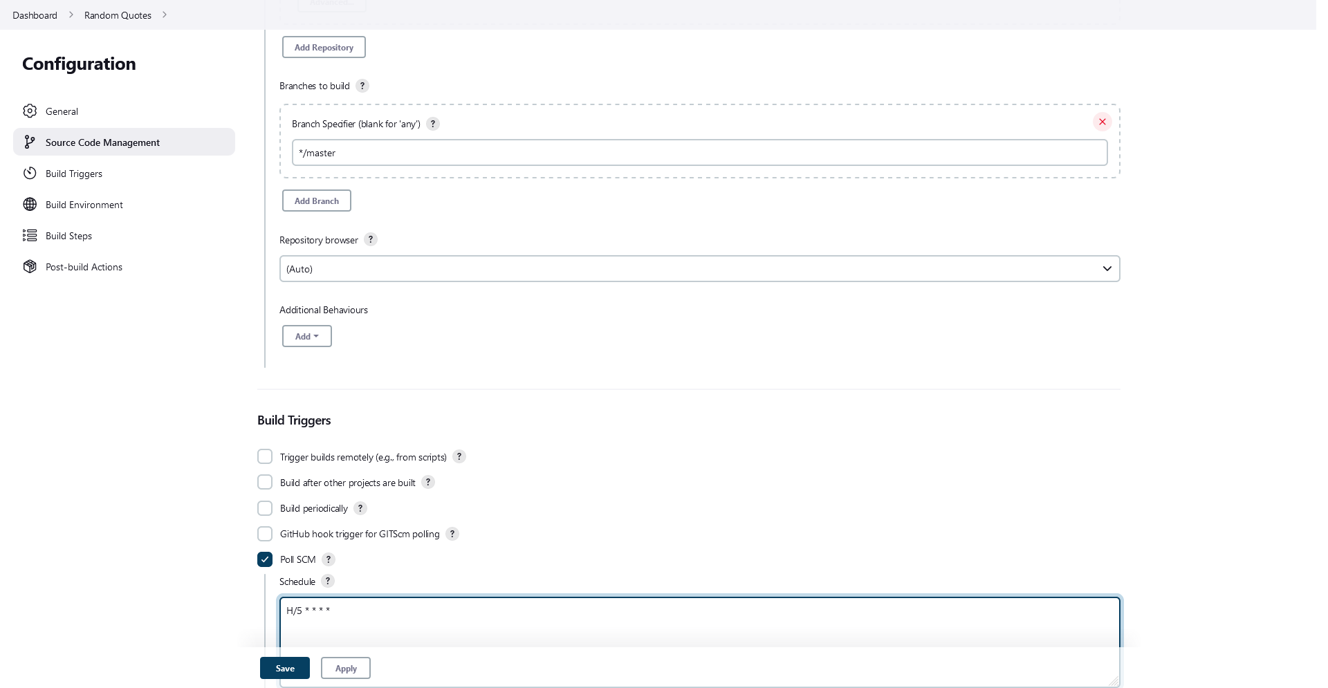Viewport: 1328px width, 688px height.
Task: Apply the configuration changes
Action: (346, 668)
